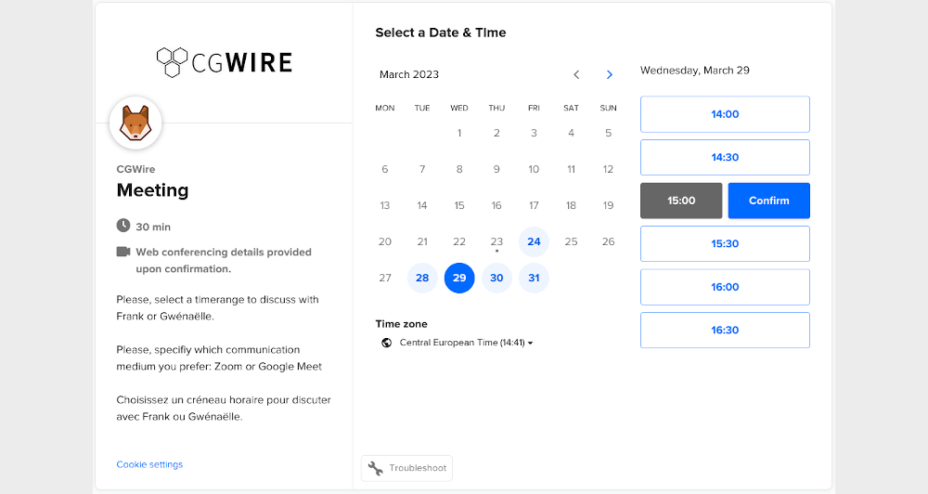Pick the 15:30 time slot
This screenshot has height=494, width=928.
coord(725,243)
